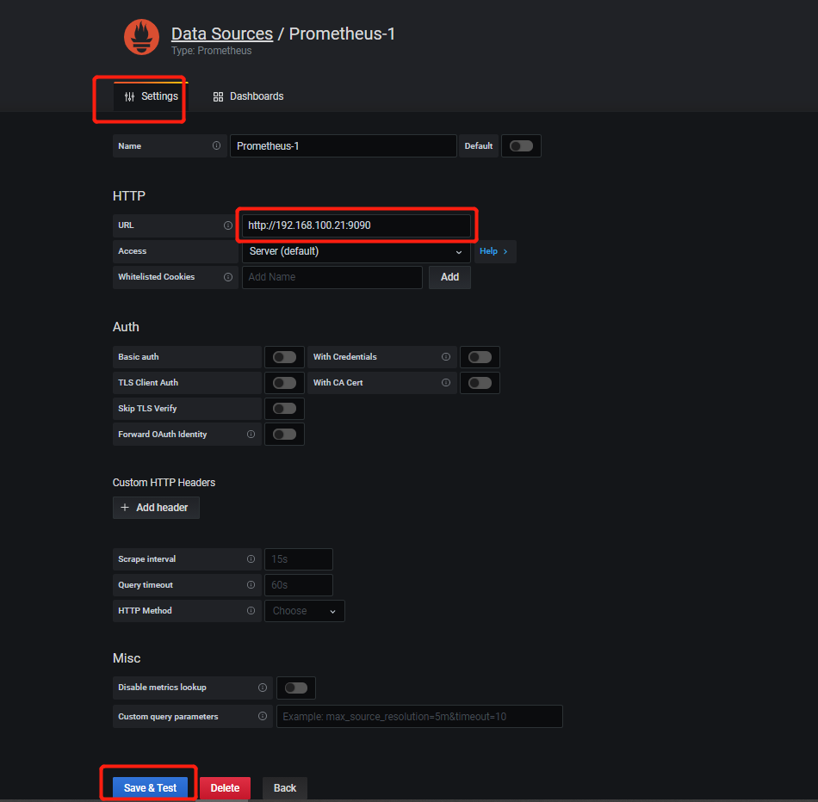Focus the URL input field
The height and width of the screenshot is (802, 818).
[x=356, y=225]
